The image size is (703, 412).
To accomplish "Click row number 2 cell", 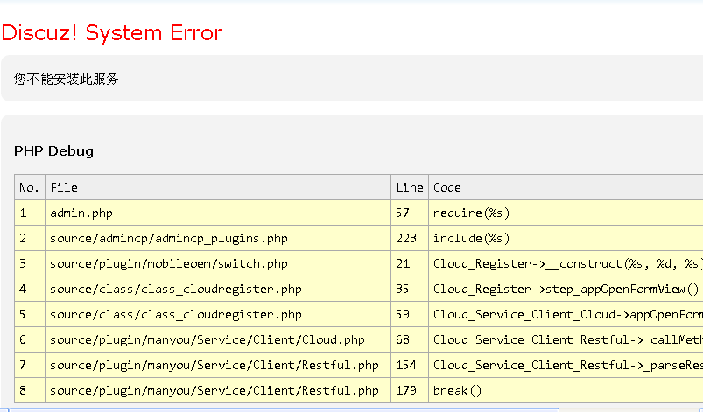I will click(30, 238).
